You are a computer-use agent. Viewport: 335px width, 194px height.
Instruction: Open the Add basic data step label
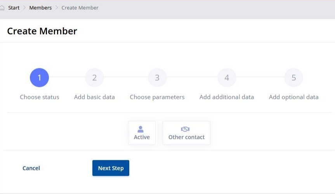(x=94, y=97)
